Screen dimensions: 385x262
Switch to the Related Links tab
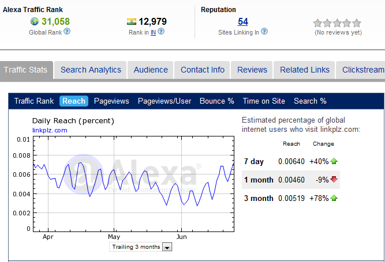click(x=305, y=70)
